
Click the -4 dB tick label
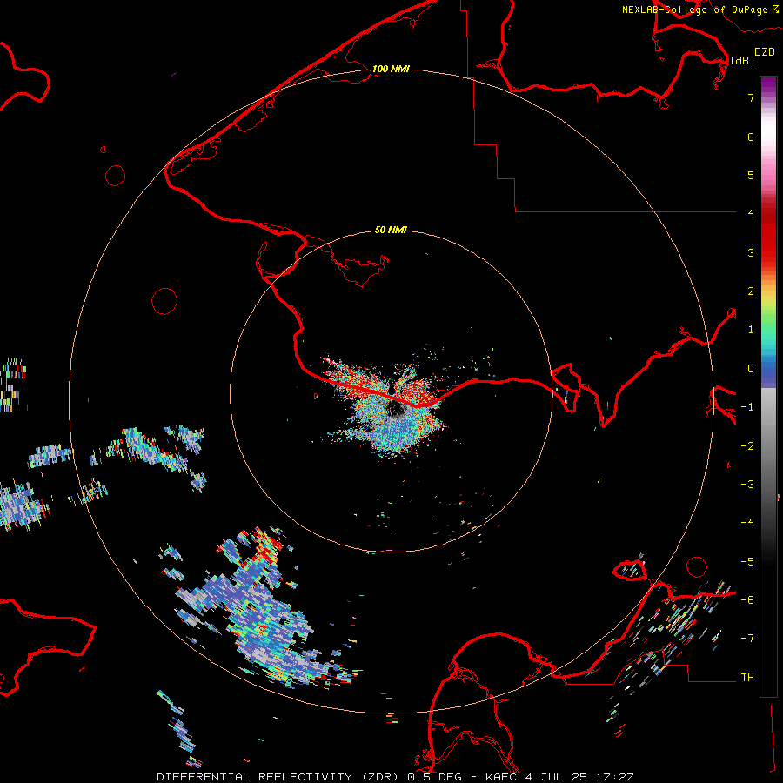coord(747,522)
